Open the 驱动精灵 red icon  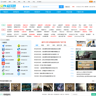click(x=3, y=63)
